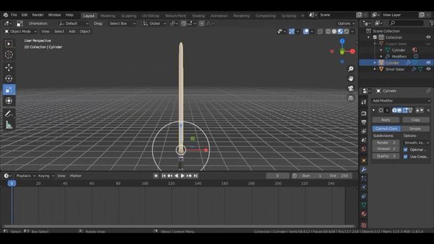Hide the Collection in outliner
434x244 pixels.
click(429, 37)
